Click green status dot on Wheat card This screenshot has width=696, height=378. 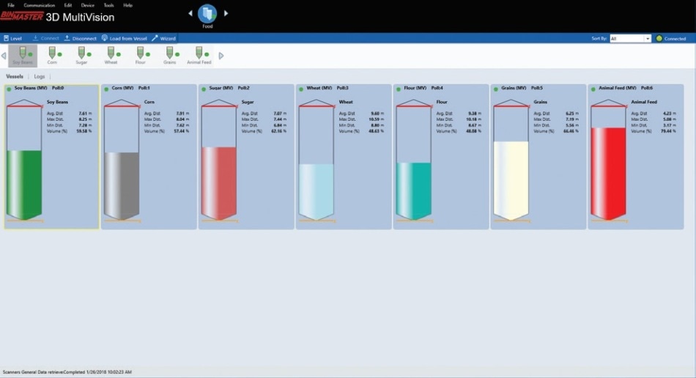[301, 89]
